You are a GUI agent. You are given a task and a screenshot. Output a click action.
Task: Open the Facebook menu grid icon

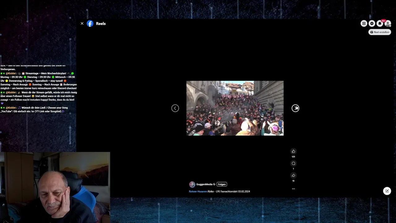pos(364,24)
